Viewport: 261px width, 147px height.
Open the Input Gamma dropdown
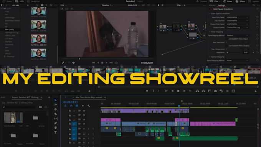click(x=238, y=21)
